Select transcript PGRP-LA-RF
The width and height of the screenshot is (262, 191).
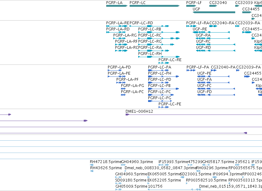click(121, 45)
